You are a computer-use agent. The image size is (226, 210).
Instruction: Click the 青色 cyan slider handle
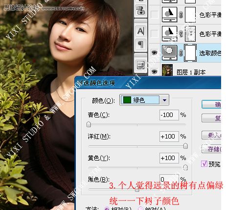pos(89,124)
